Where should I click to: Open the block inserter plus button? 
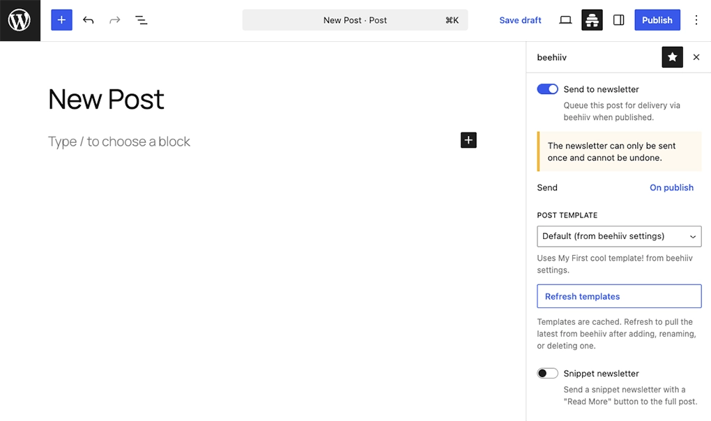tap(61, 20)
